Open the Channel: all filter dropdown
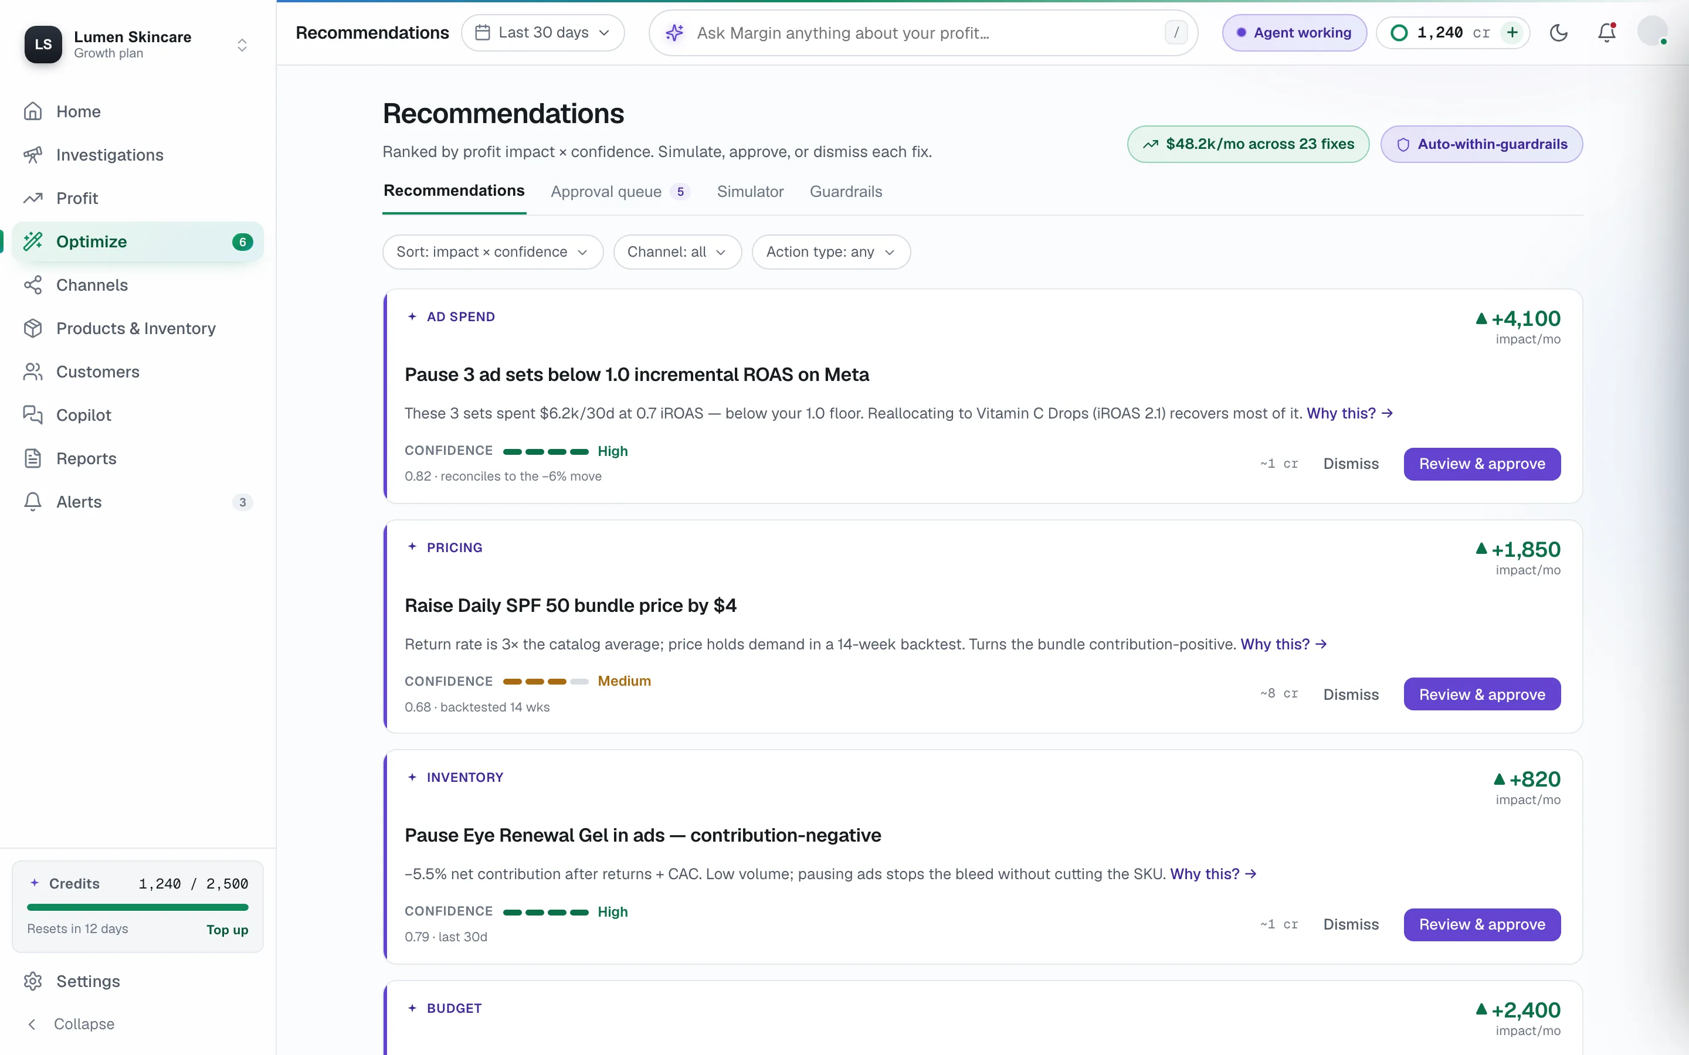 (x=677, y=252)
